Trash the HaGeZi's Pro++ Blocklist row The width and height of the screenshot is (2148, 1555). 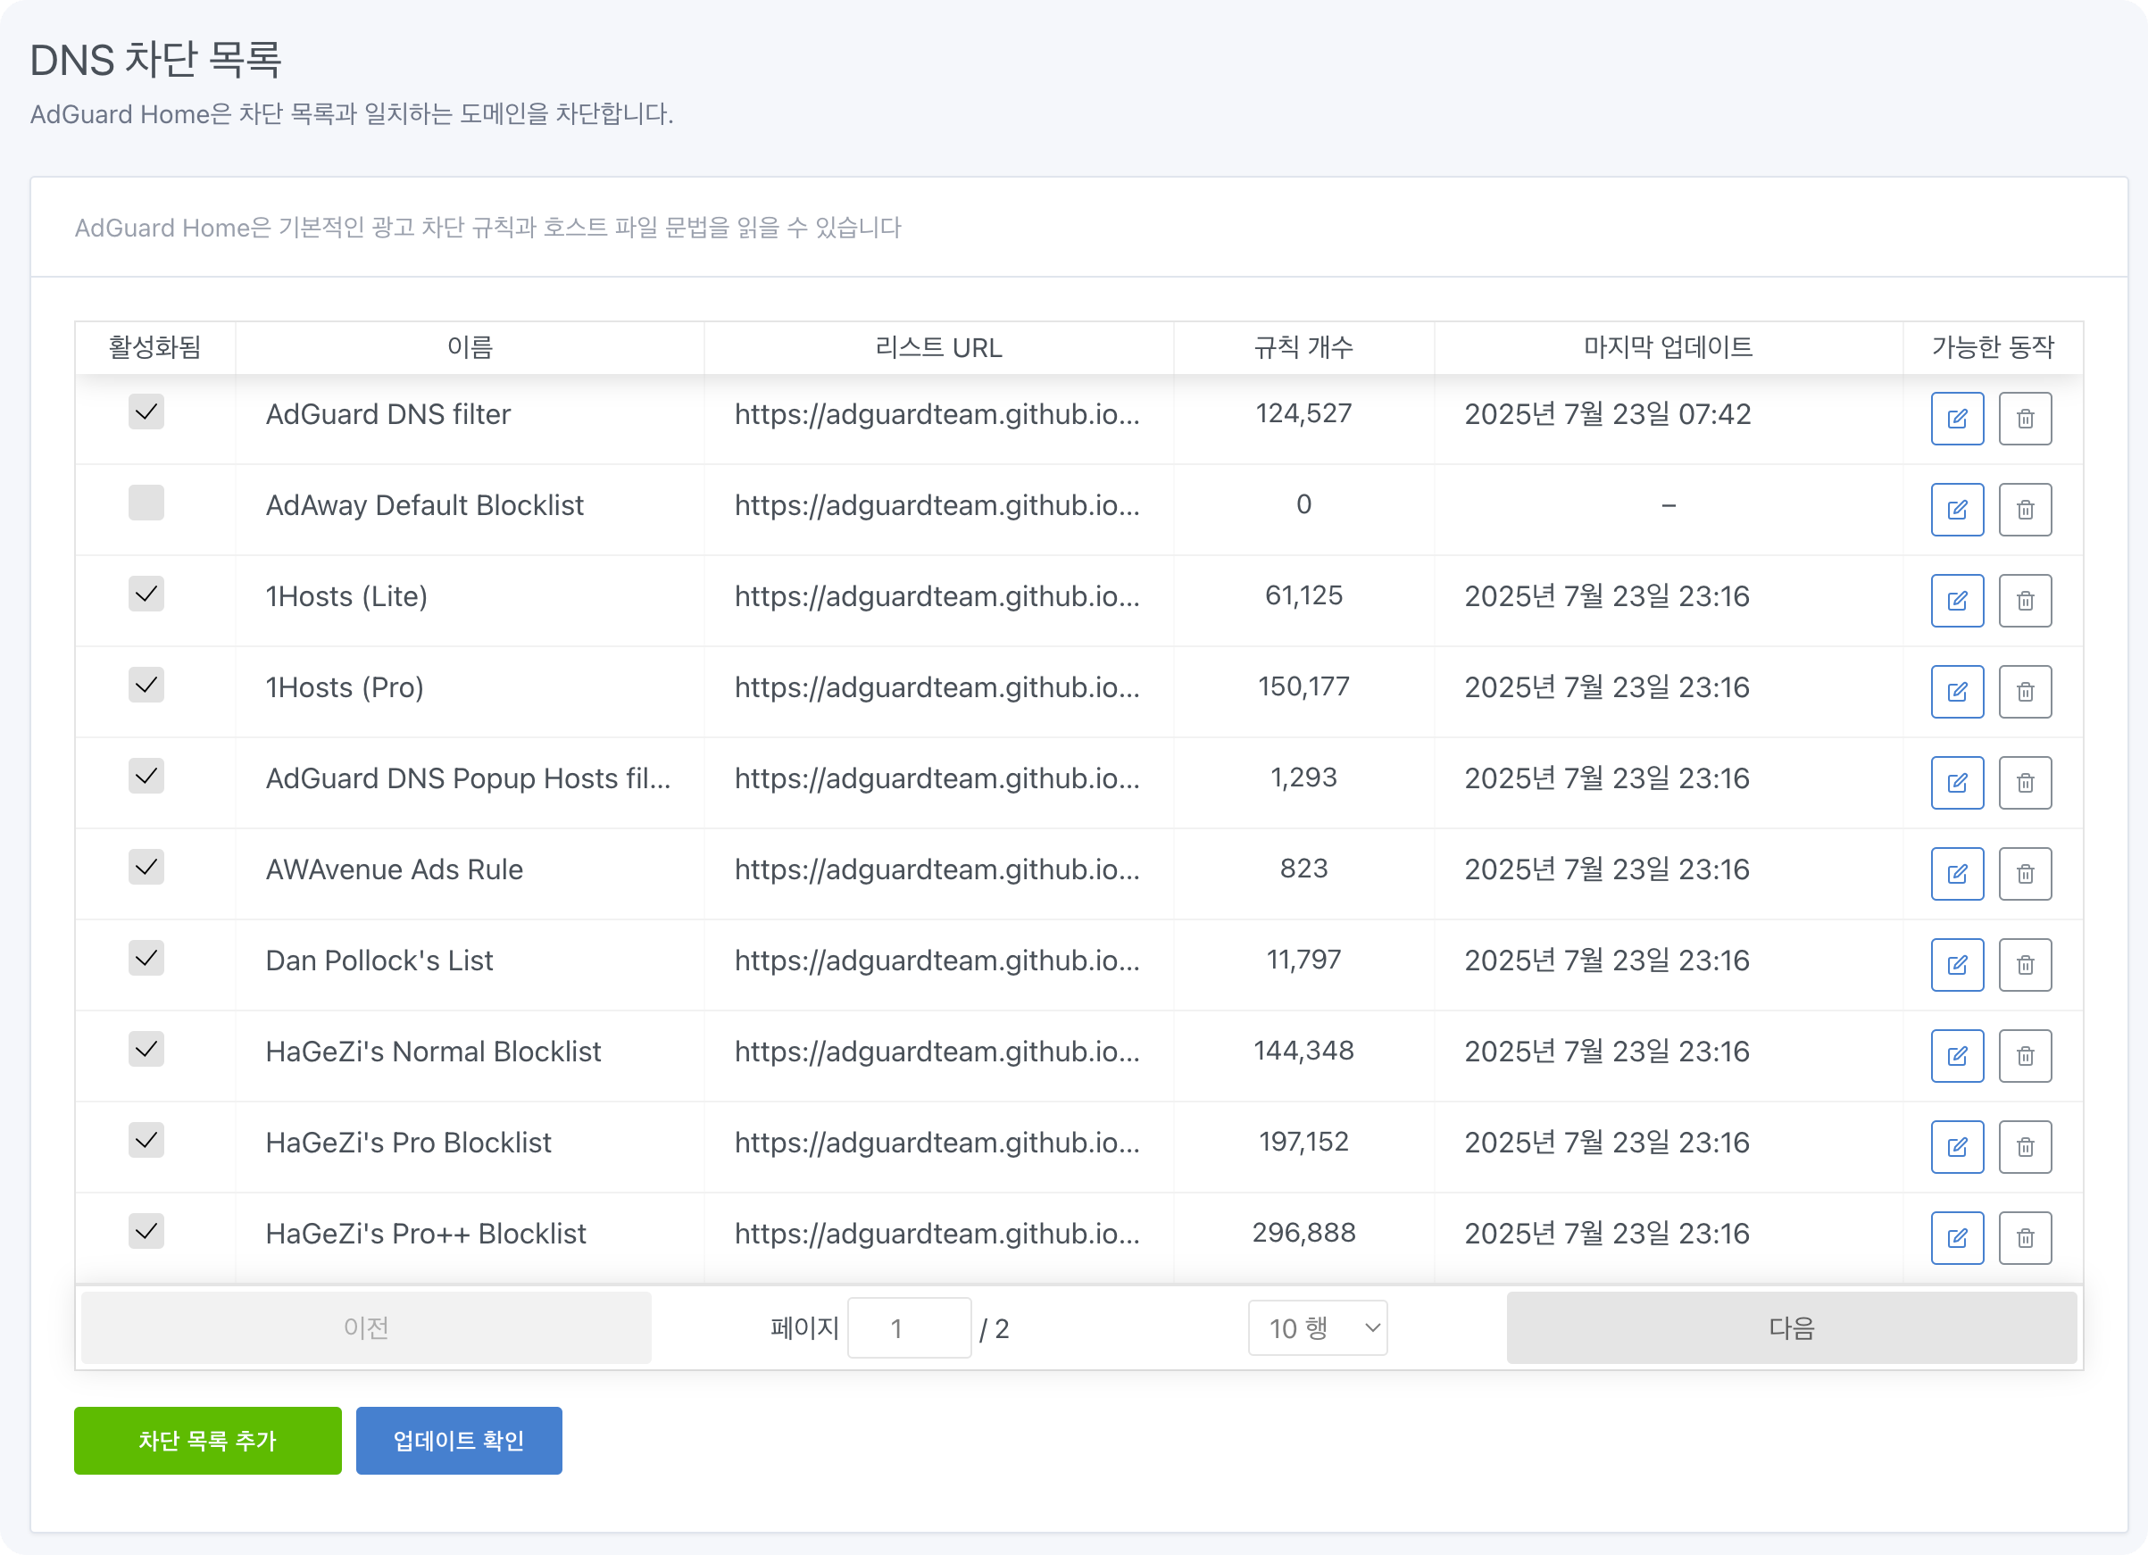[x=2024, y=1237]
